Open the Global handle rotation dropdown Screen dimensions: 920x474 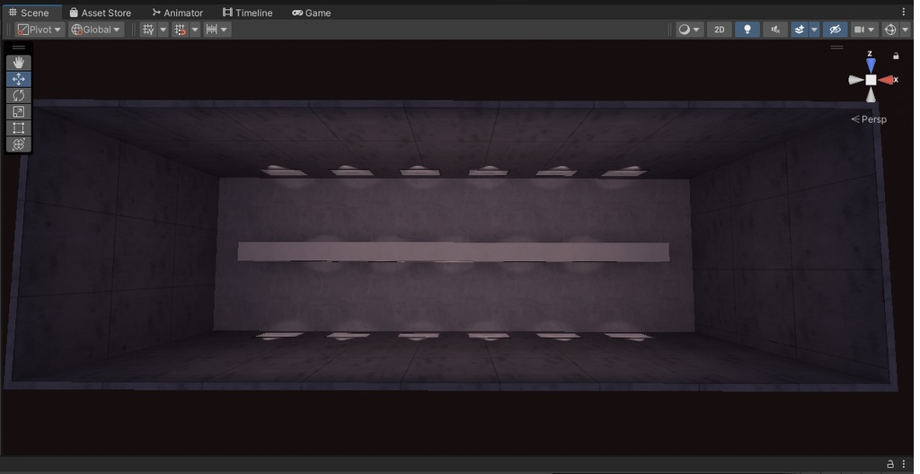(x=96, y=30)
